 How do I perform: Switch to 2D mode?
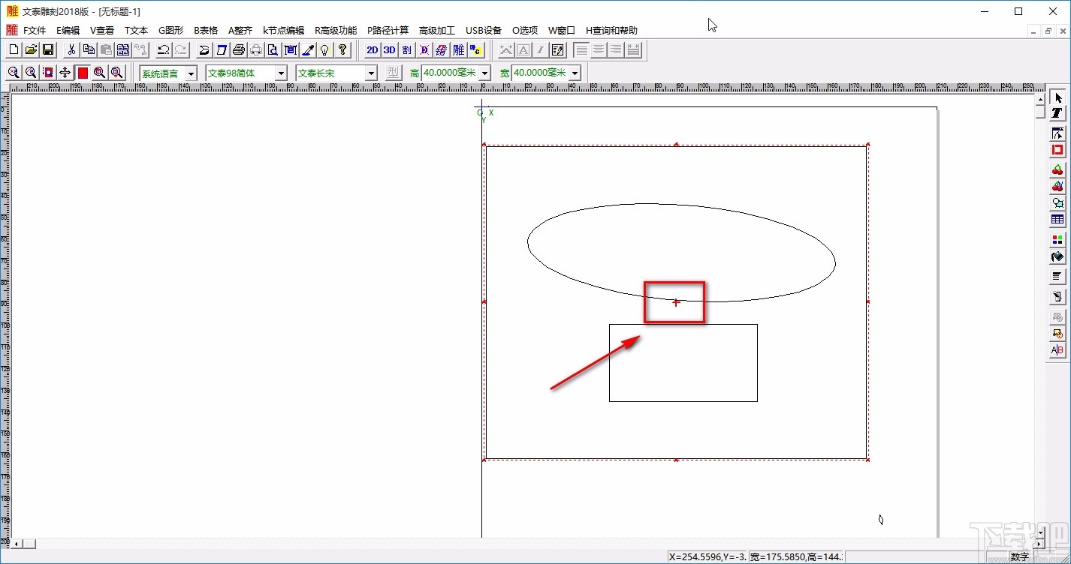372,50
